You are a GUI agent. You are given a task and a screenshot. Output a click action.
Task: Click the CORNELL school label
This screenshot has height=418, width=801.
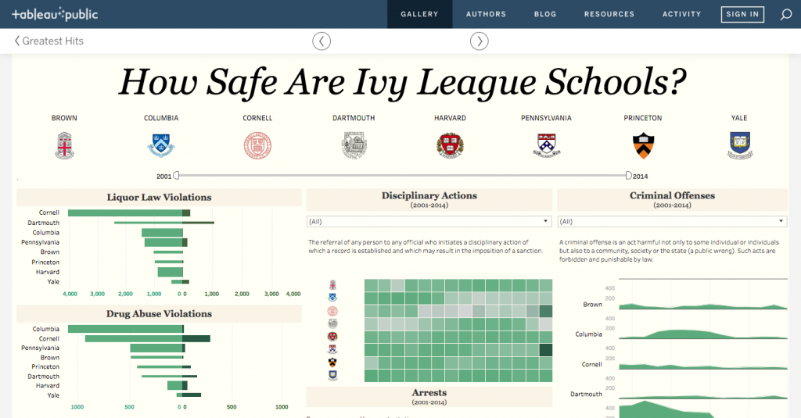(x=257, y=118)
